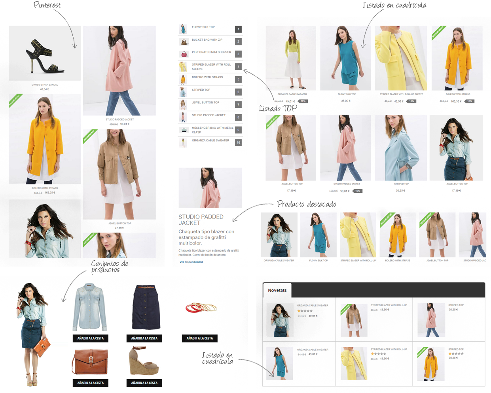
Task: Click the Cross Strap Sandal product name
Action: point(45,85)
